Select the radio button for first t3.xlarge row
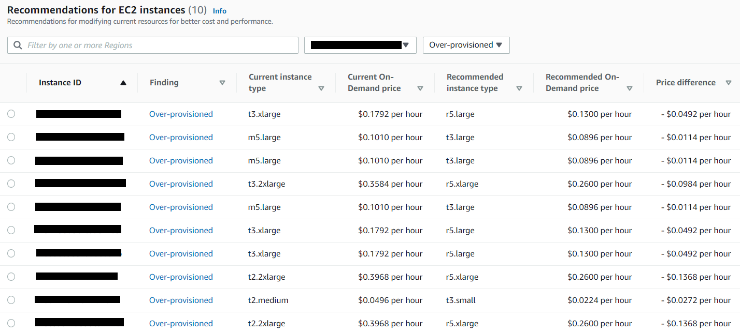740x333 pixels. (x=11, y=114)
